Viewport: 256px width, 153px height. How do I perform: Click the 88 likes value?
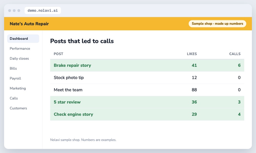(194, 90)
